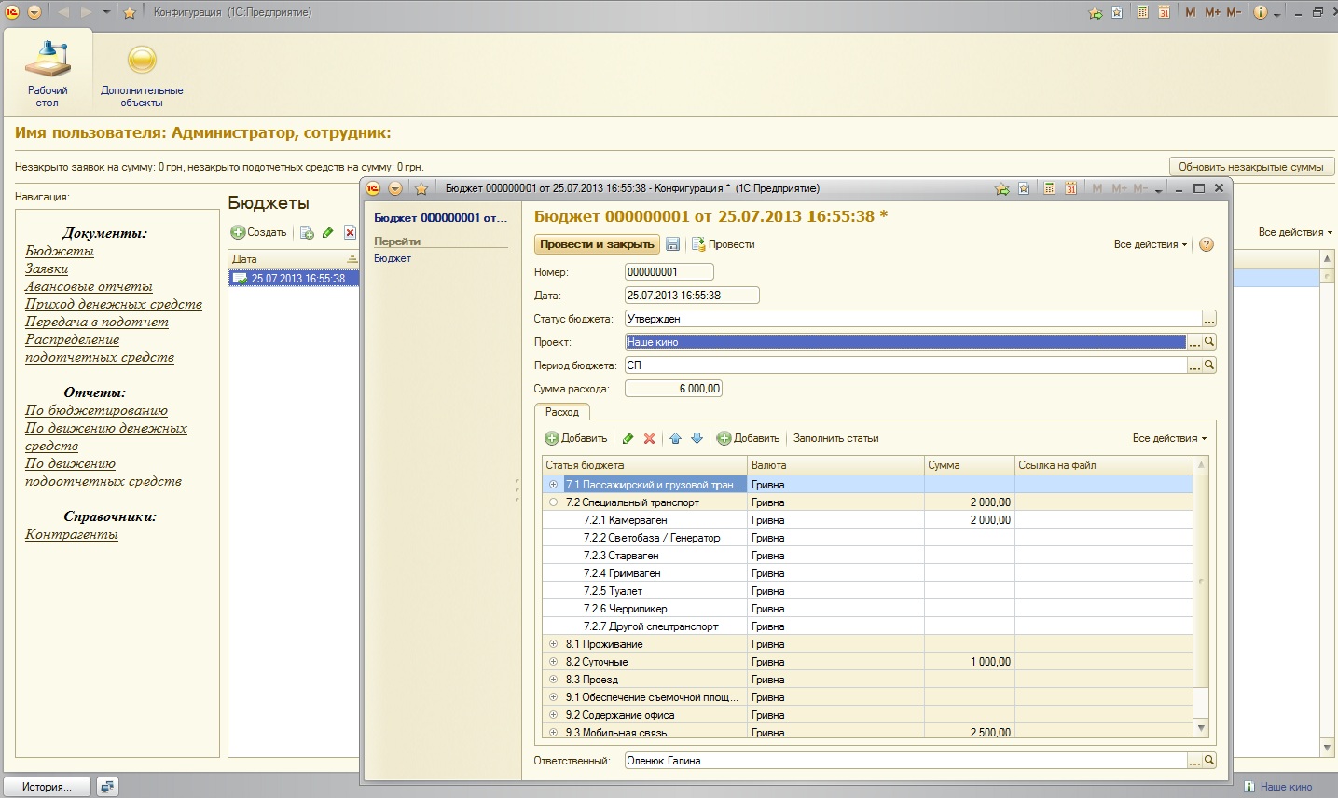The image size is (1338, 798).
Task: Collapse the 7.2 Специальный транспорт row
Action: tap(553, 502)
